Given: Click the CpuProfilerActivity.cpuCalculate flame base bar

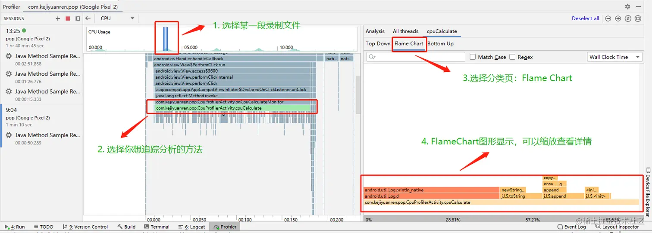Looking at the screenshot, I should pos(501,202).
